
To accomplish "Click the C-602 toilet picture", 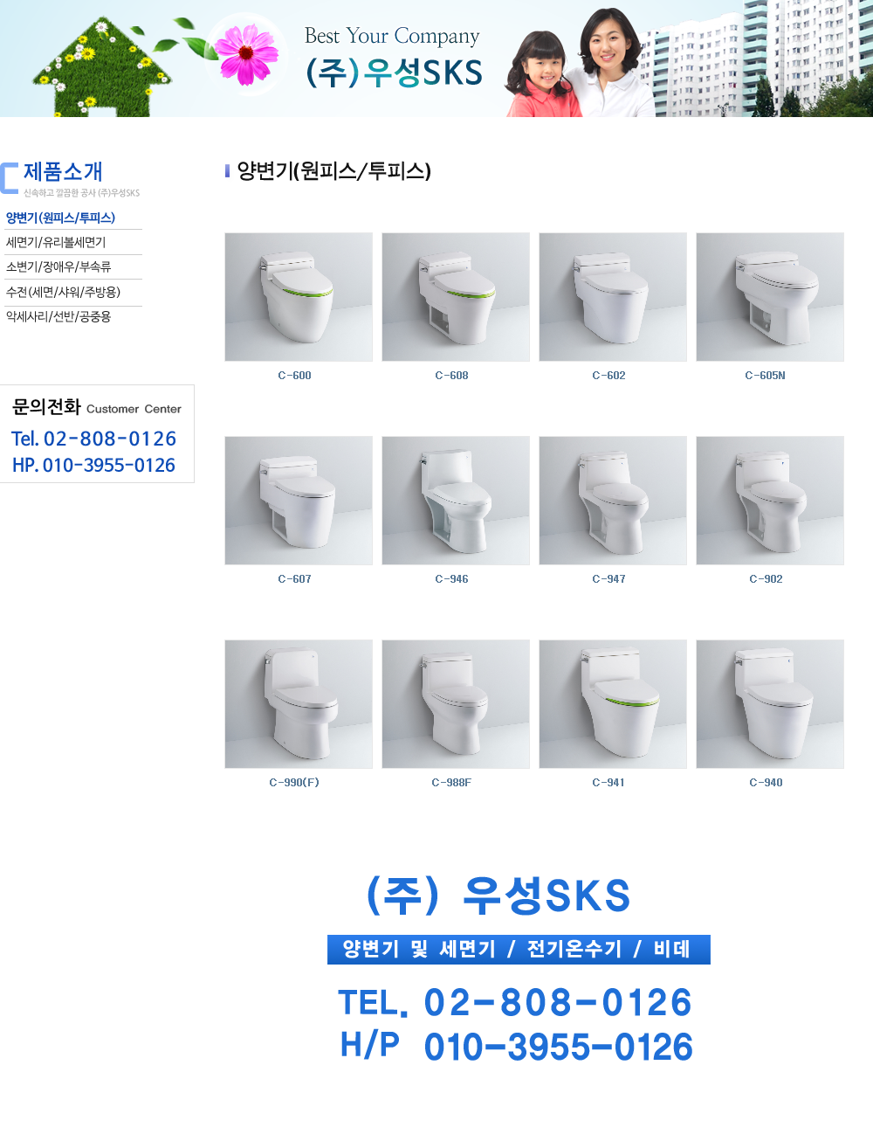I will point(613,297).
